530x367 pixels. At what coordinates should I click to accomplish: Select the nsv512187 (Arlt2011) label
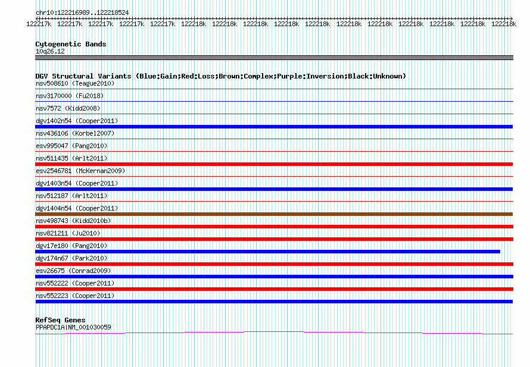(71, 196)
